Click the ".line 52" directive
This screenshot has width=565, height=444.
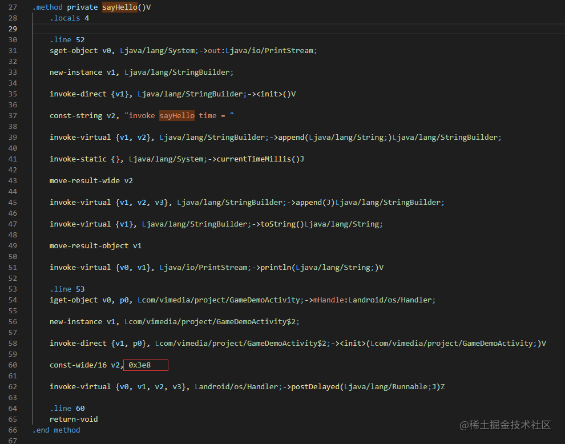click(67, 39)
